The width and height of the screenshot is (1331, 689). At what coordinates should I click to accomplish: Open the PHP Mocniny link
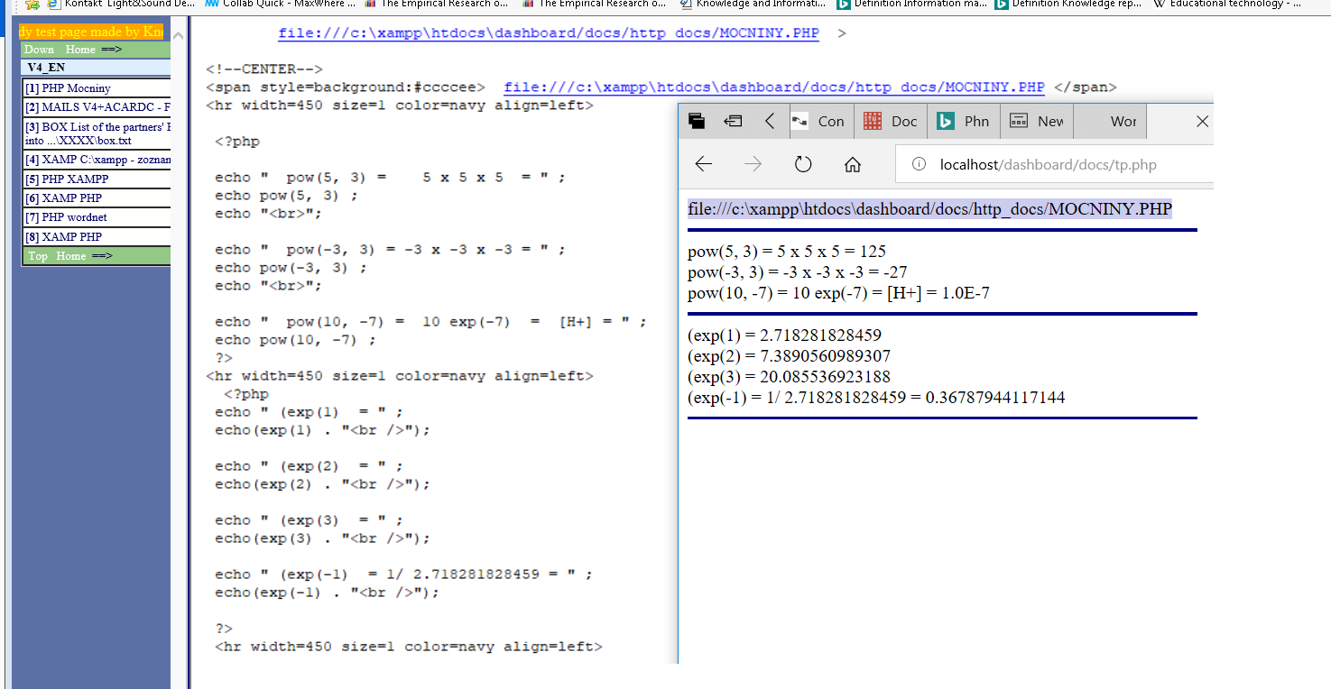pyautogui.click(x=76, y=88)
